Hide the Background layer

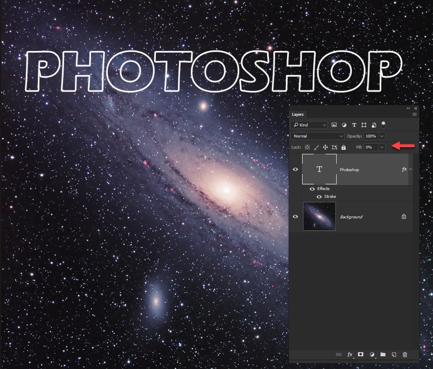click(295, 216)
